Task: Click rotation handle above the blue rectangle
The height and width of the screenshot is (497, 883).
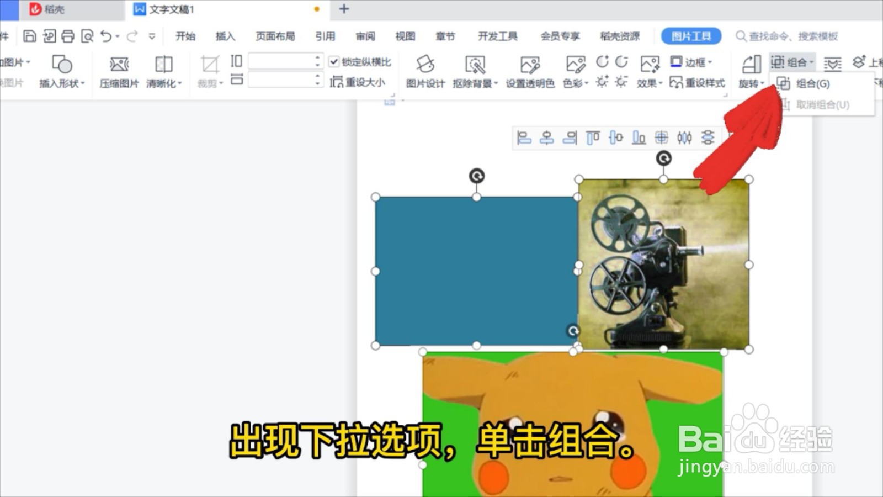Action: [477, 176]
